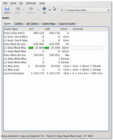Click the Up arrow toolbar icon
113x140 pixels.
pos(44,8)
